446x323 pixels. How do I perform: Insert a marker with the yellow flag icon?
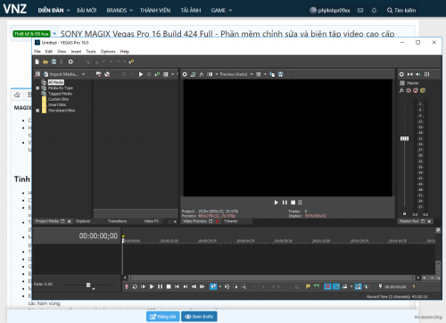308,286
